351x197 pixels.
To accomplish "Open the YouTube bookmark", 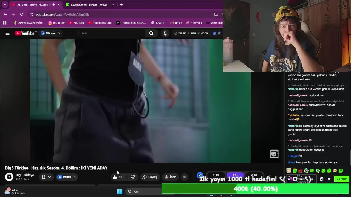I will click(77, 23).
